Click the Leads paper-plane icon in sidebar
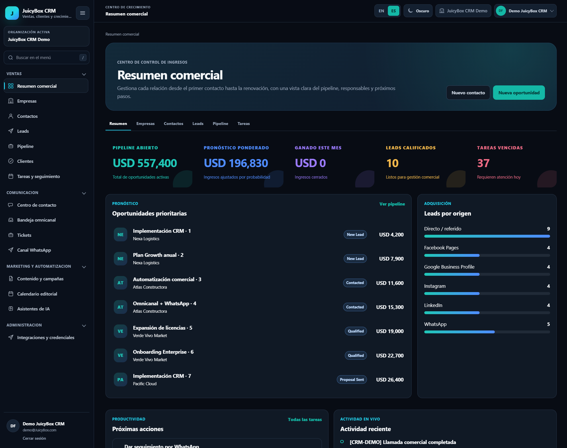Screen dimensions: 567x448 (x=11, y=131)
